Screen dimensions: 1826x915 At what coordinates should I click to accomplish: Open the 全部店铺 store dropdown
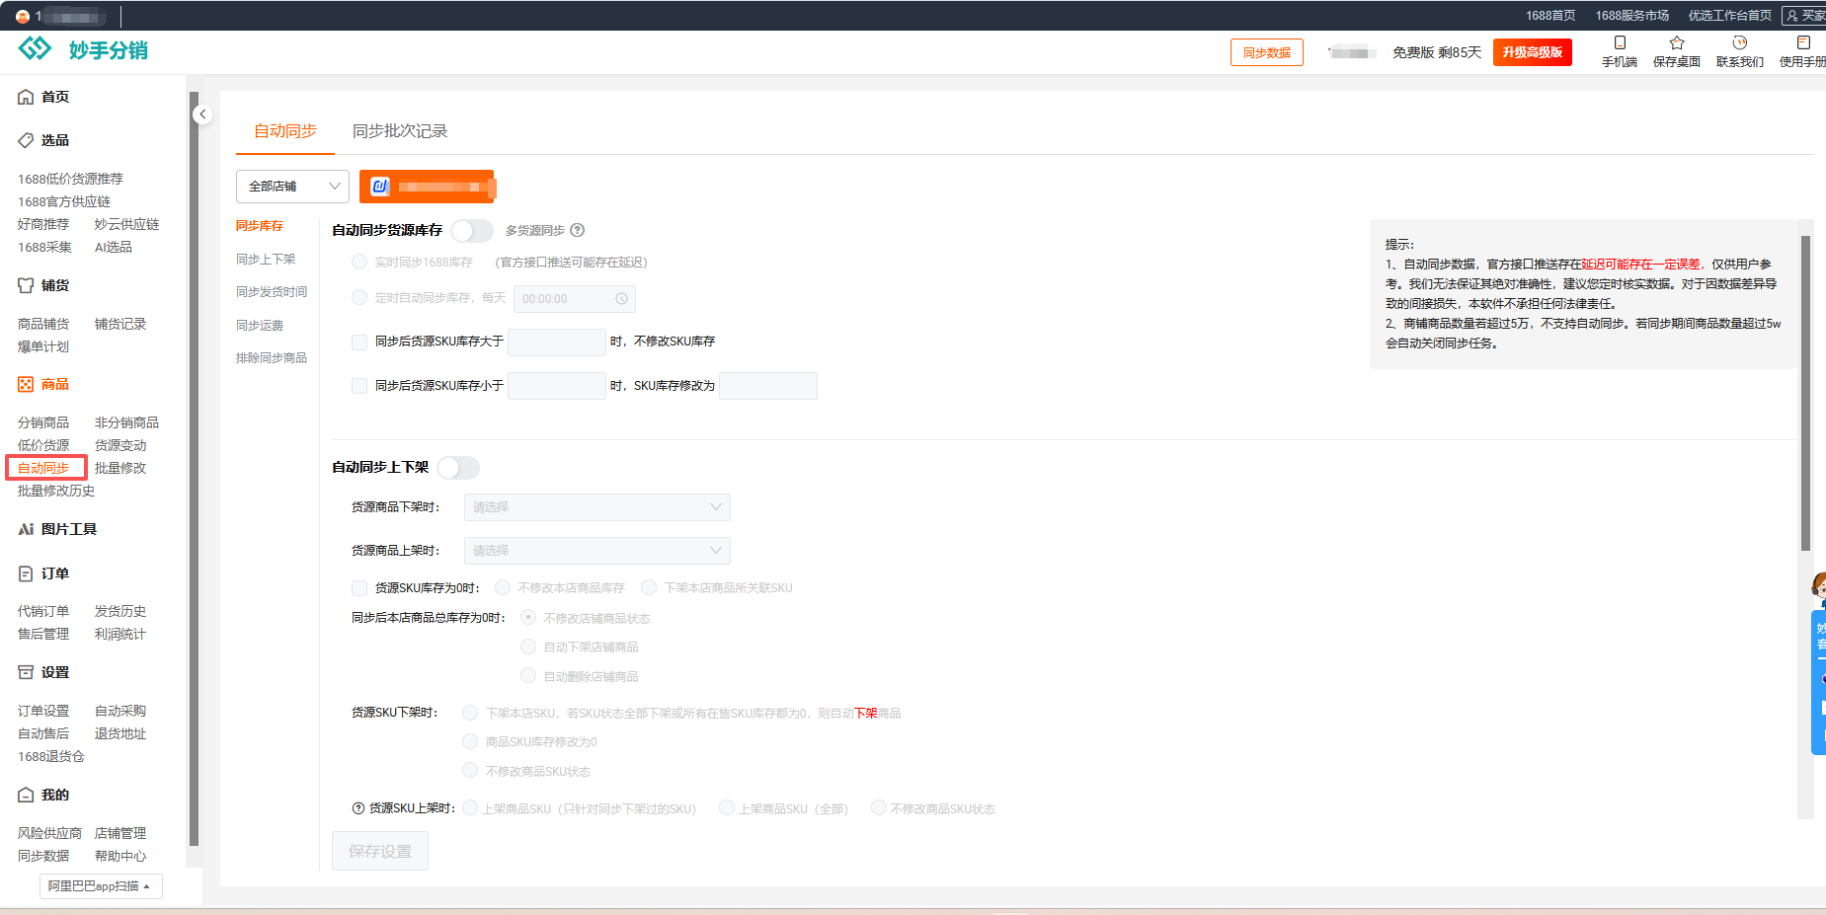click(292, 187)
